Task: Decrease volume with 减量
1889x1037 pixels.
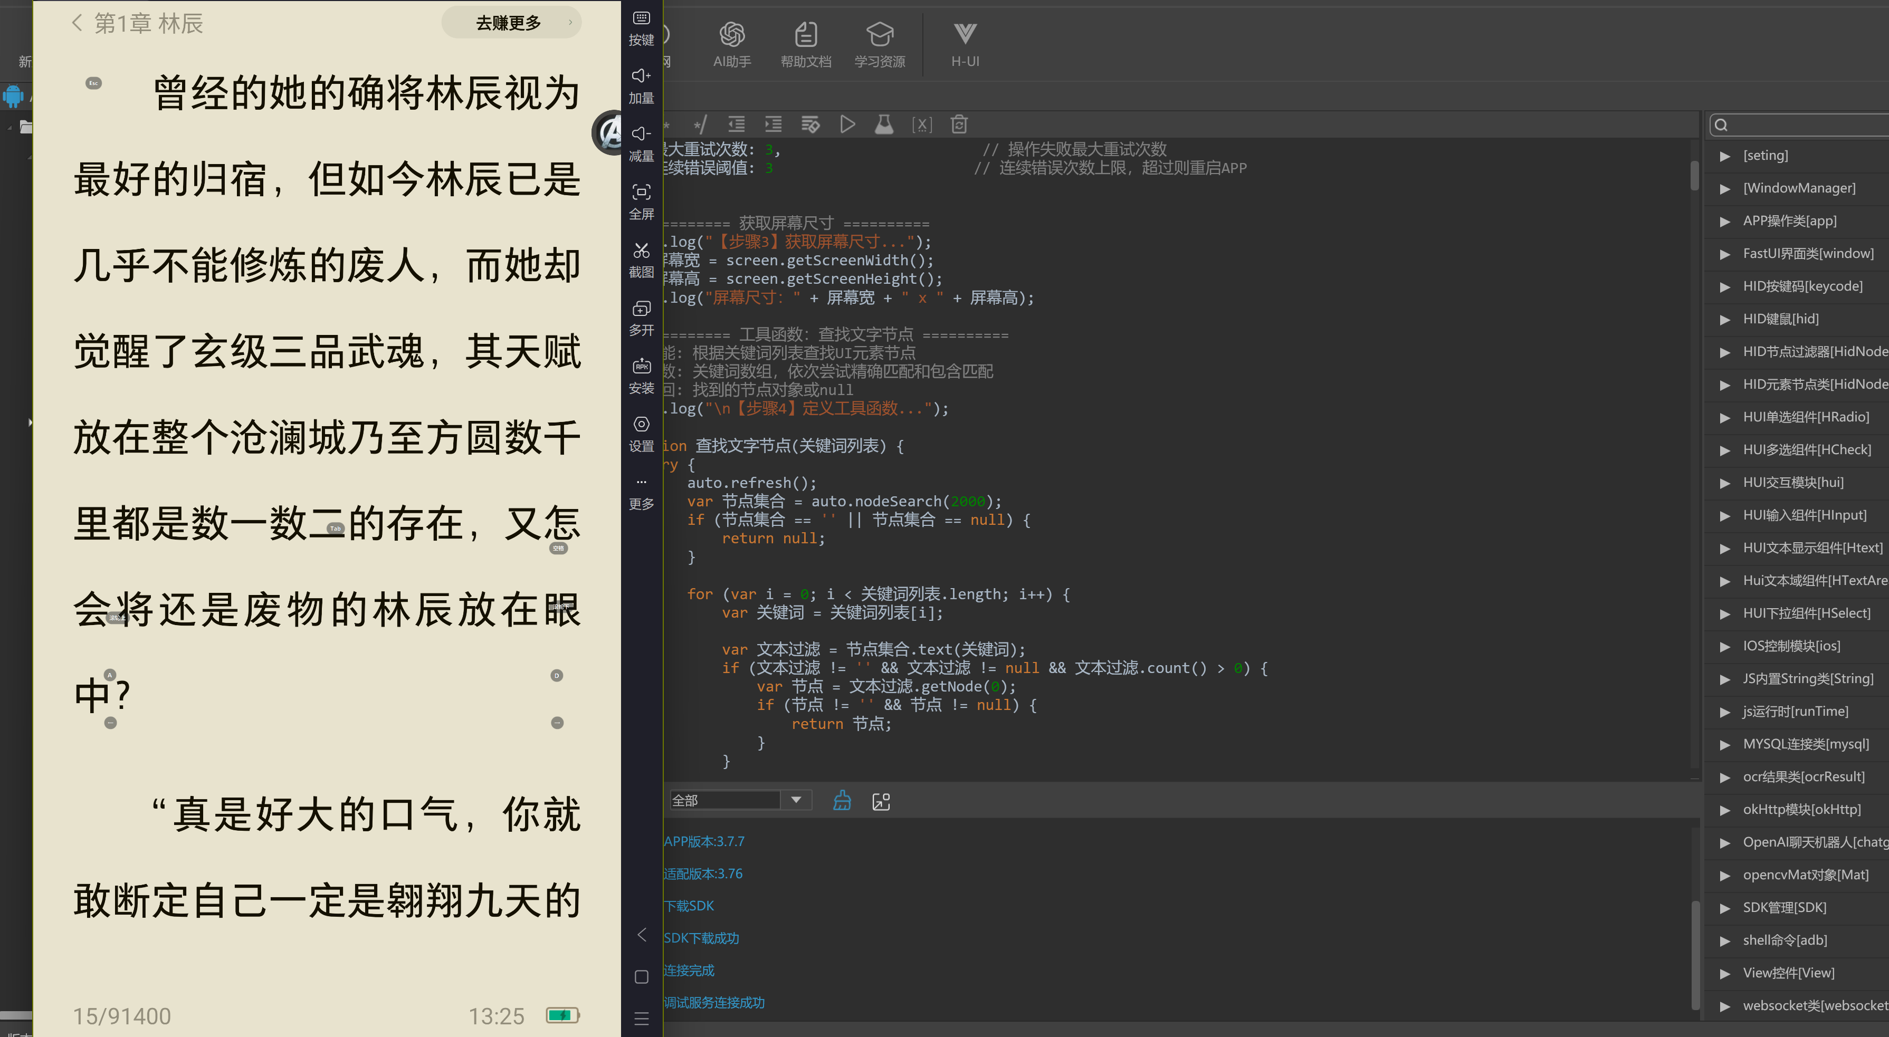Action: (x=641, y=145)
